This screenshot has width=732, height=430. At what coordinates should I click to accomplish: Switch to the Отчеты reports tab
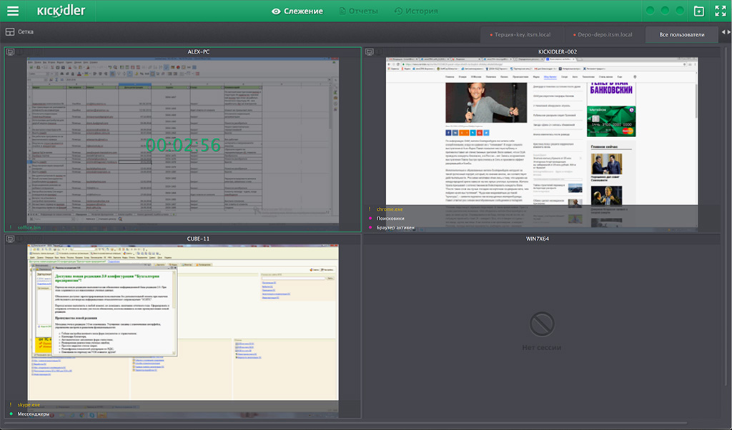[359, 11]
